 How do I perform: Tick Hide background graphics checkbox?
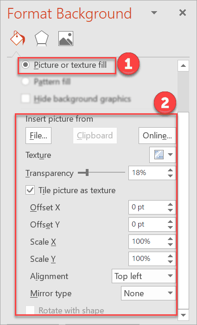26,98
